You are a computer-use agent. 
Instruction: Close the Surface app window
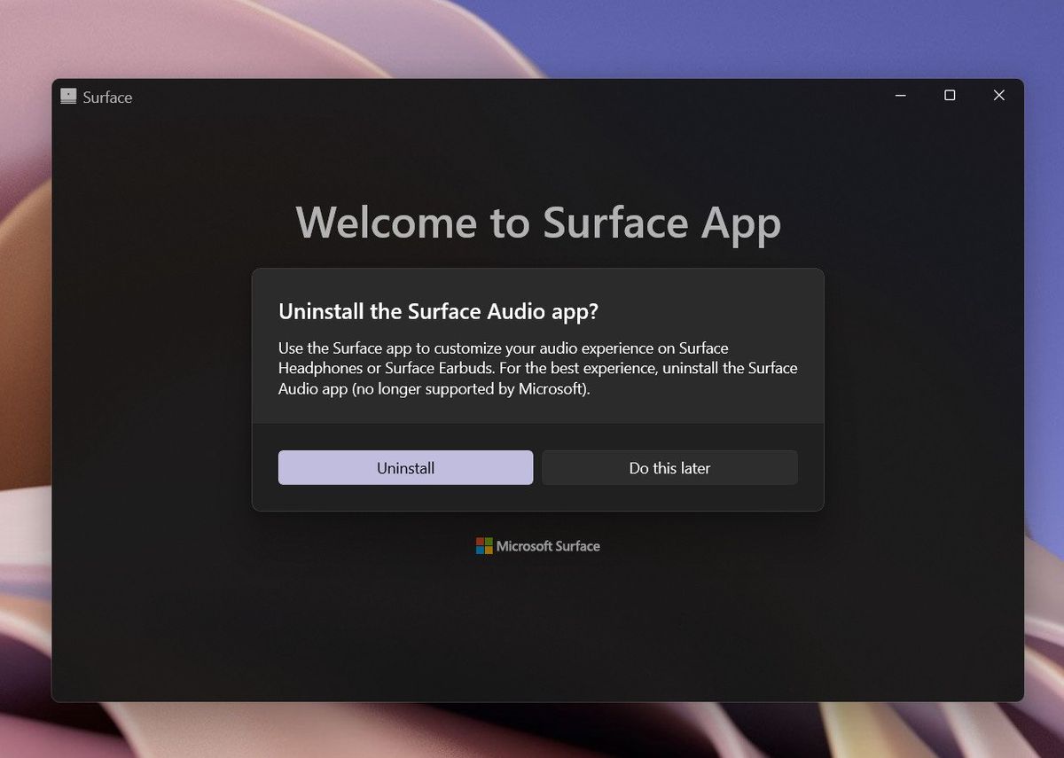pyautogui.click(x=999, y=95)
